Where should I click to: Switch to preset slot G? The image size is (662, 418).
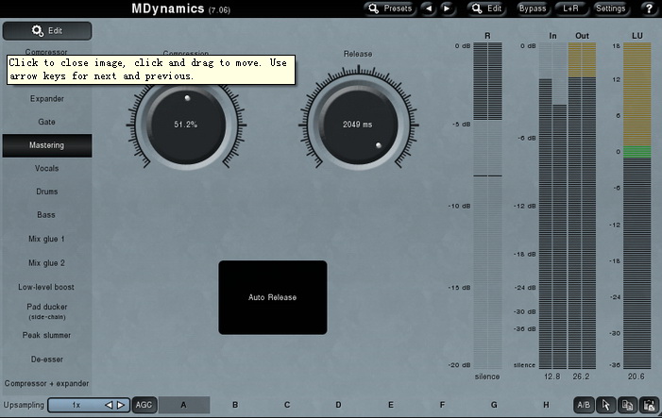(x=494, y=405)
